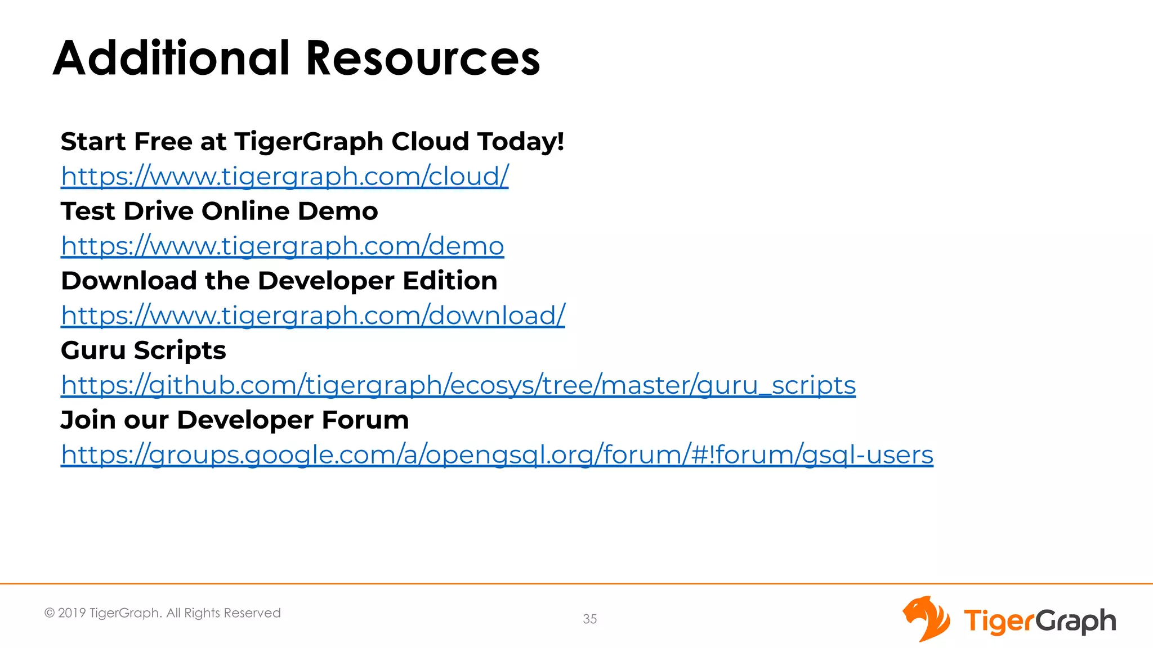Click the TigerGraph tiger logo icon

coord(926,619)
